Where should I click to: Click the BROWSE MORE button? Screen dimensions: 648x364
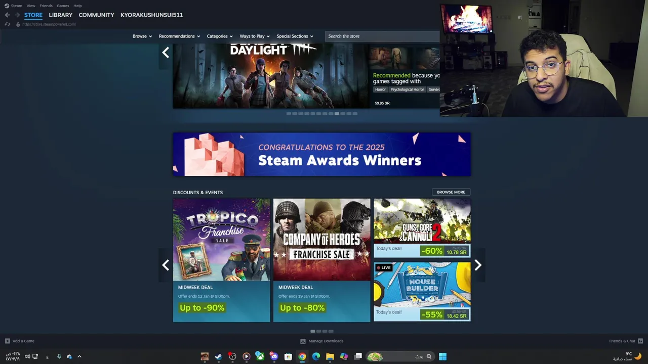point(451,192)
